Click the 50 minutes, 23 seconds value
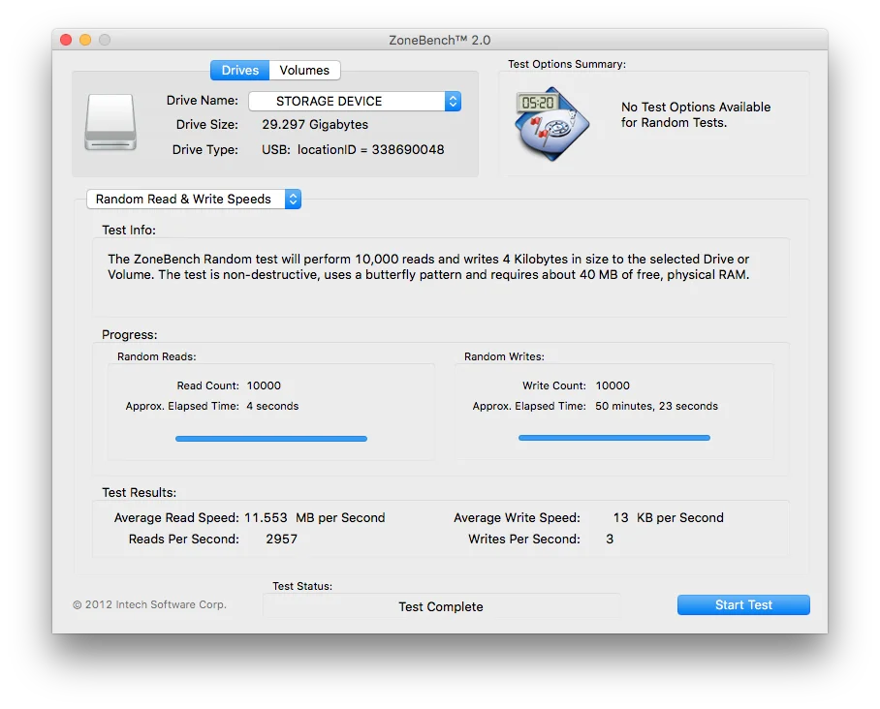 tap(656, 406)
